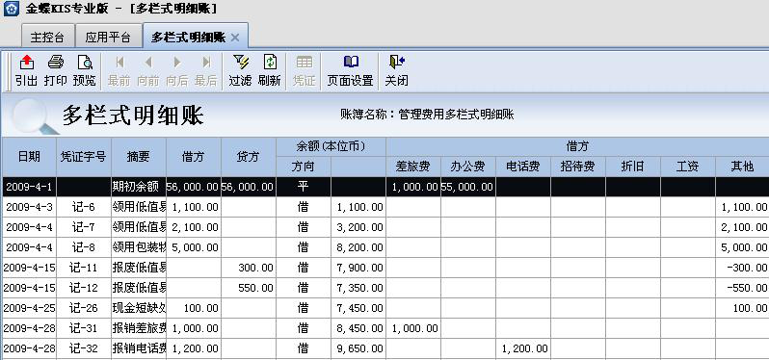Click the 向后 next icon

coord(177,63)
